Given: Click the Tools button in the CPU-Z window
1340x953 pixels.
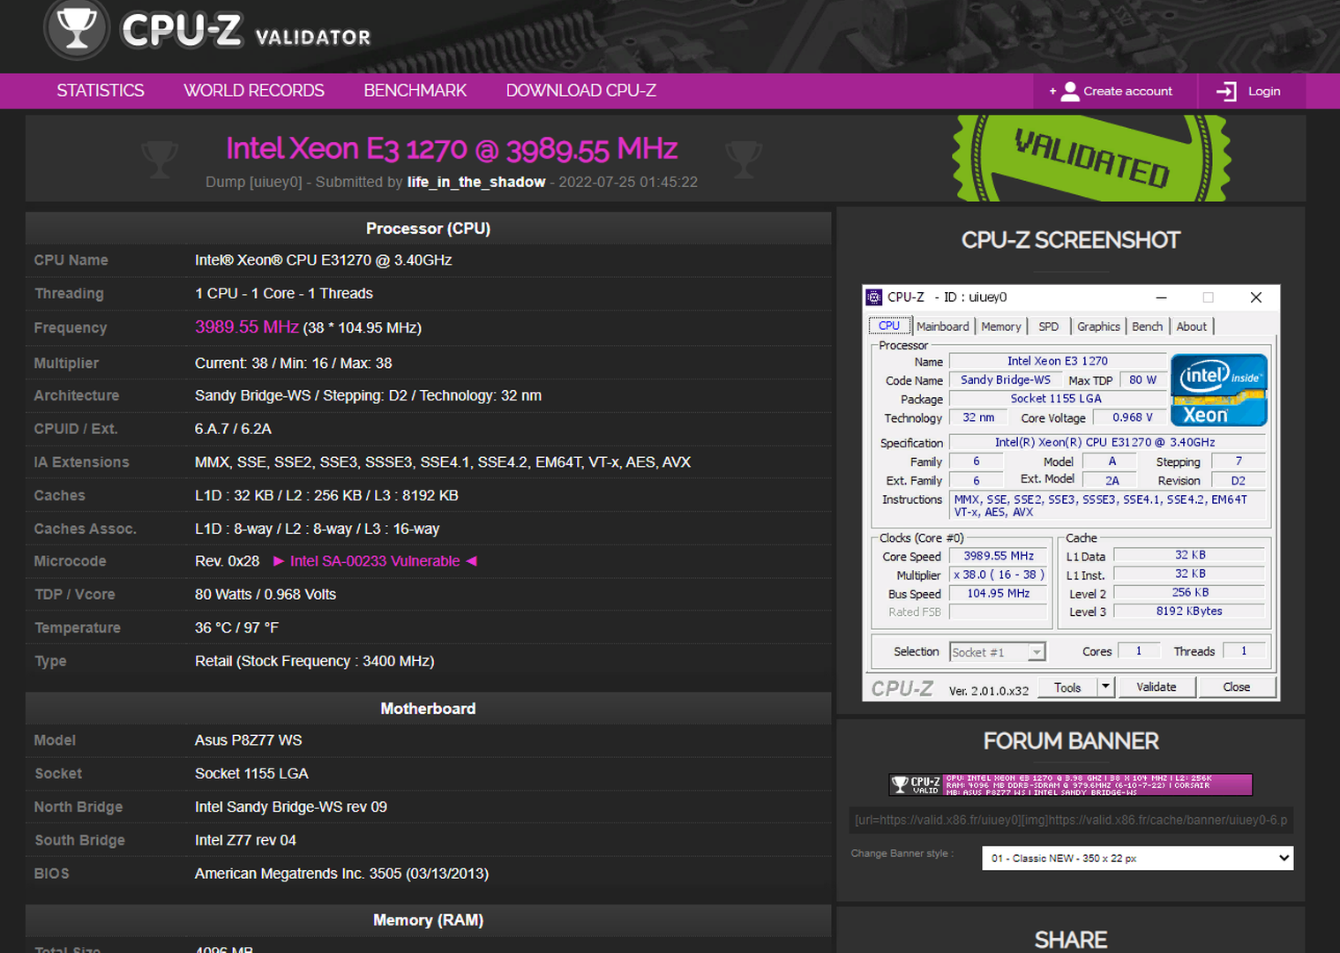Looking at the screenshot, I should [x=1067, y=687].
